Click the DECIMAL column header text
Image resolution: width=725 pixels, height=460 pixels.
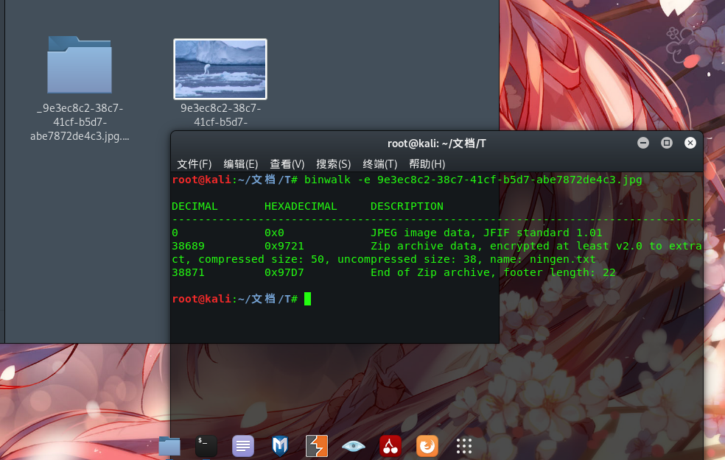195,206
